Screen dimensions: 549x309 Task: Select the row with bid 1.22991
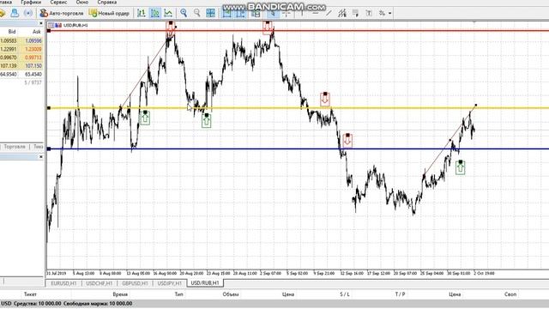[21, 49]
